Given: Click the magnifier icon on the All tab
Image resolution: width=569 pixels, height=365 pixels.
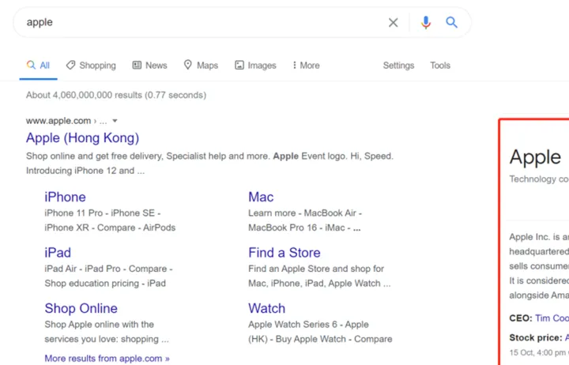Looking at the screenshot, I should (31, 65).
